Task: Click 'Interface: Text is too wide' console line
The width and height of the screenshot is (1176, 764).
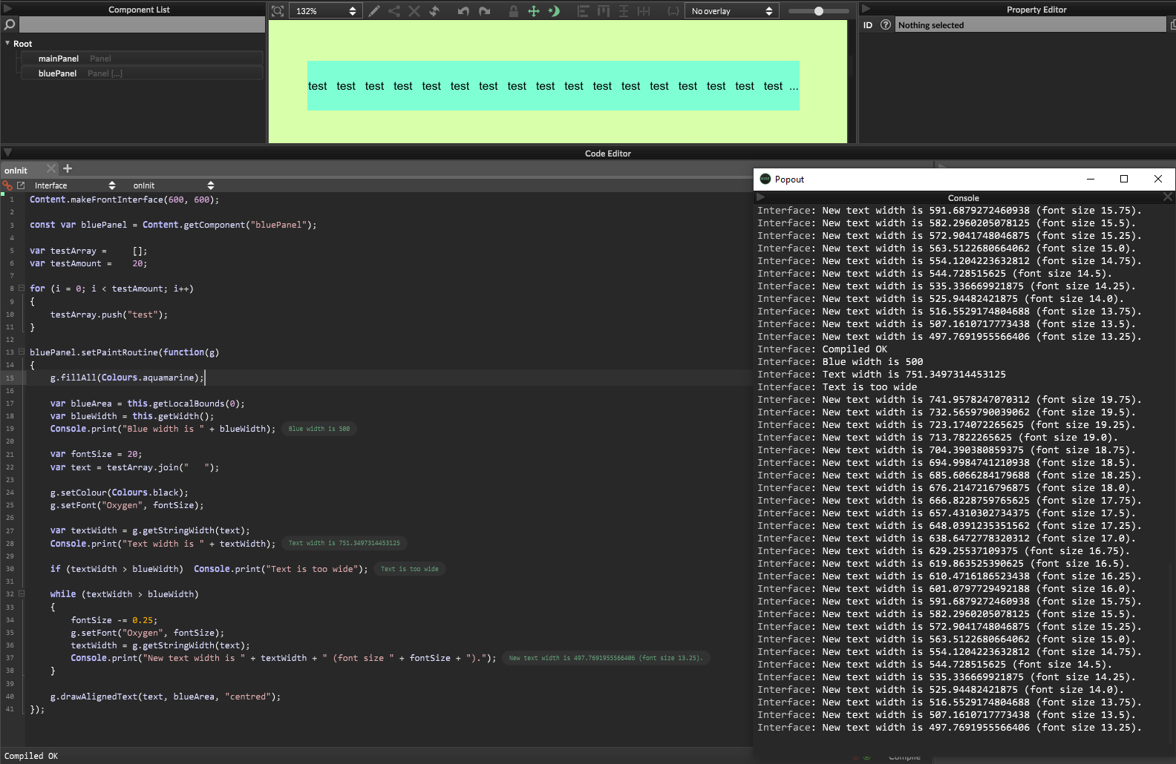Action: click(837, 387)
